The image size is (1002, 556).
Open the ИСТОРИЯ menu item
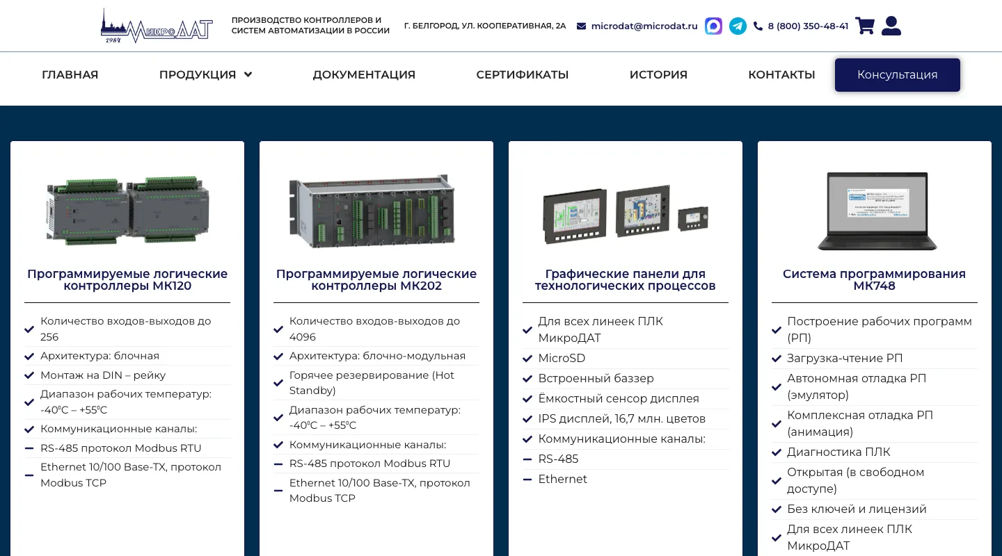658,75
